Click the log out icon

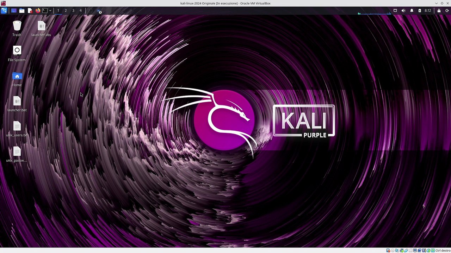point(447,11)
